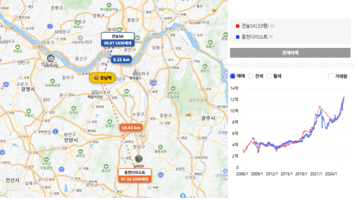Click the 18.43 km distance badge
Image resolution: width=358 pixels, height=200 pixels.
pos(131,128)
